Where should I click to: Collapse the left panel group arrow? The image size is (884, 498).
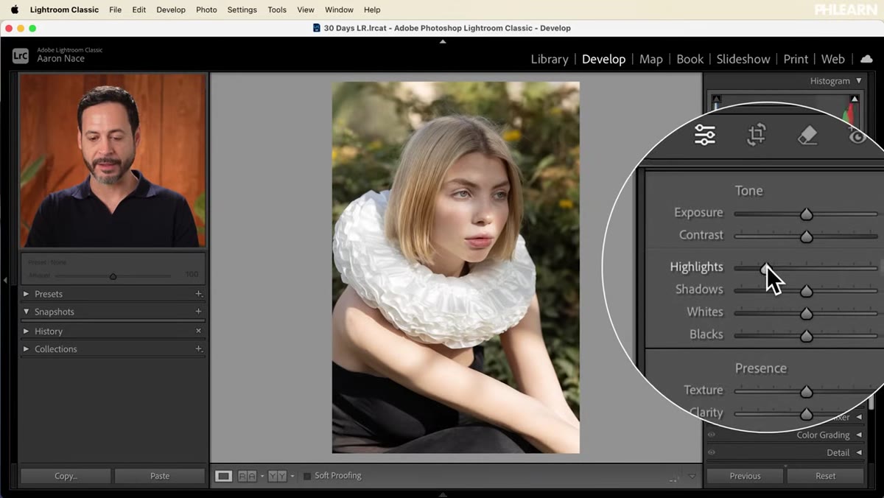5,280
